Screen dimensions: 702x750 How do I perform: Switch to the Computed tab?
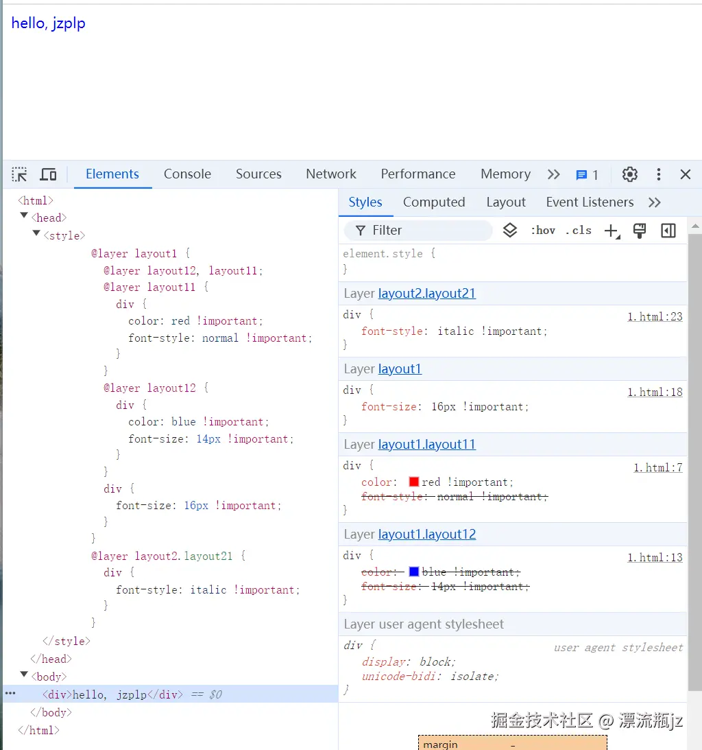point(434,202)
